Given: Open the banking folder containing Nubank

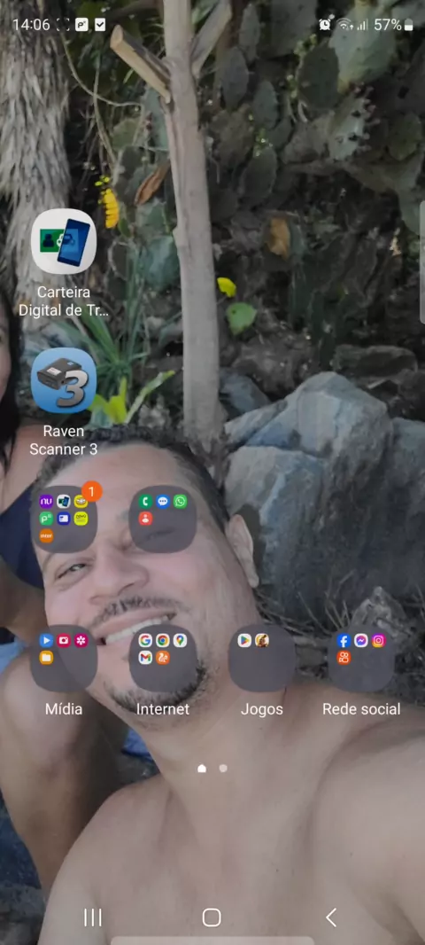Looking at the screenshot, I should click(64, 519).
